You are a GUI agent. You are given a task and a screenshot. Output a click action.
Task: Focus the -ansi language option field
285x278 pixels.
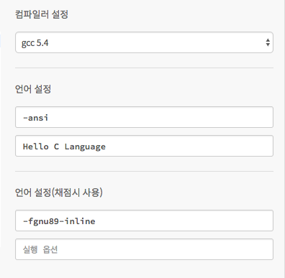click(144, 117)
